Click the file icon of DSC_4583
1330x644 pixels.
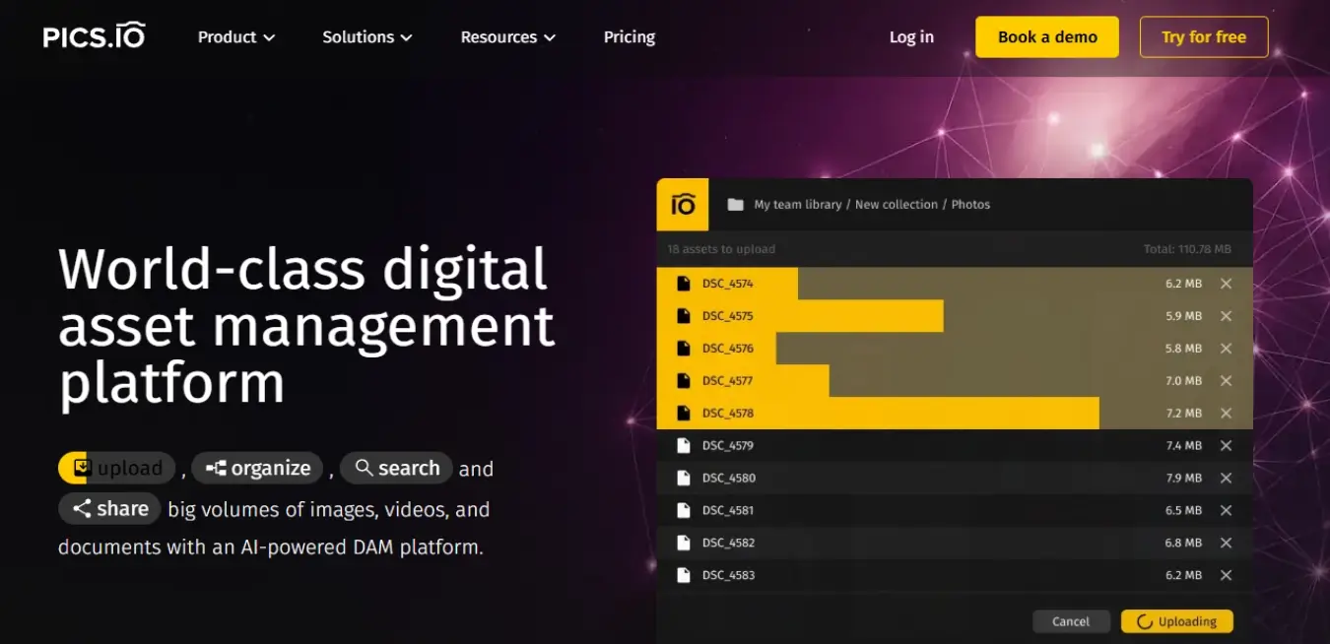[x=683, y=575]
